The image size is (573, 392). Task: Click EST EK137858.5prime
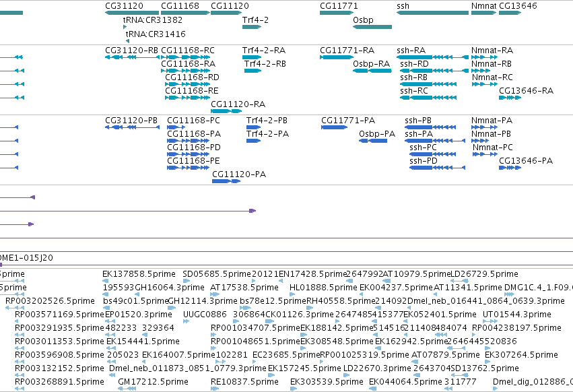[139, 274]
